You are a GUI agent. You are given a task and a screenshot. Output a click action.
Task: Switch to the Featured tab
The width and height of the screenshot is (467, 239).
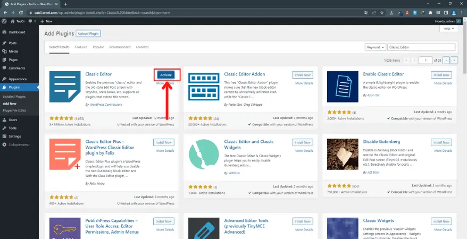pyautogui.click(x=81, y=47)
